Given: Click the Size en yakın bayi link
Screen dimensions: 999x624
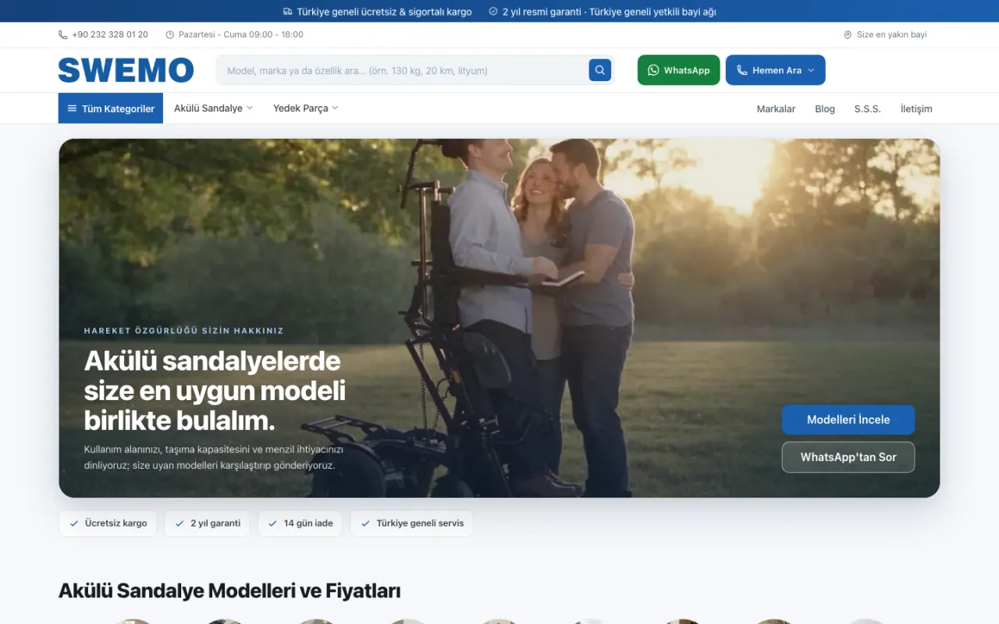Looking at the screenshot, I should point(885,35).
